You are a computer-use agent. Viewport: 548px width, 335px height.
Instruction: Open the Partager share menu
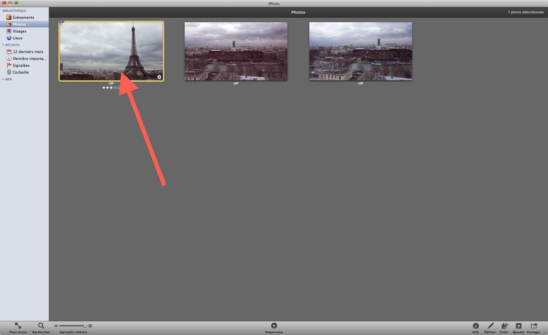tap(534, 328)
